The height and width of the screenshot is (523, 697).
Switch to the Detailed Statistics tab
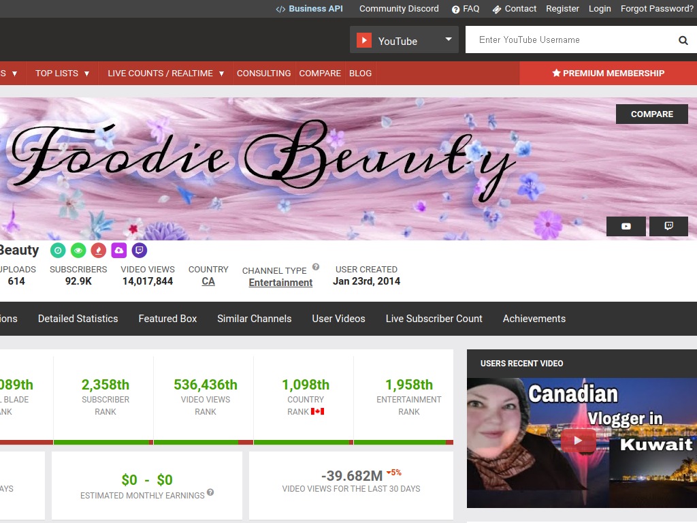(x=78, y=319)
